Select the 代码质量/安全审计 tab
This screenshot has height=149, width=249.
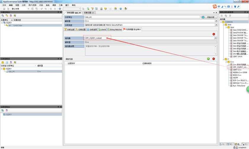(x=132, y=30)
